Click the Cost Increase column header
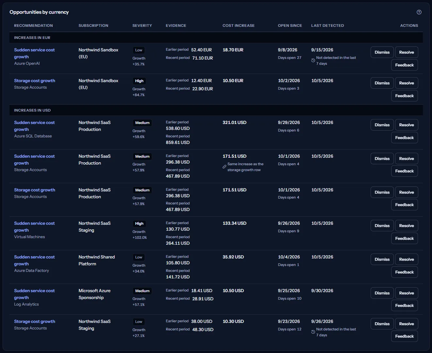This screenshot has width=432, height=353. click(238, 26)
